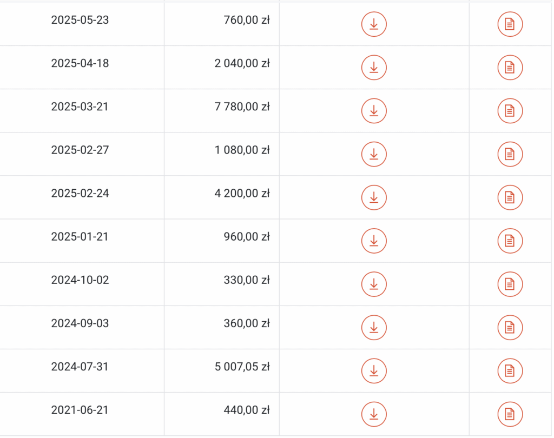View document for 360,00 zł payment
The height and width of the screenshot is (438, 554).
pyautogui.click(x=510, y=327)
